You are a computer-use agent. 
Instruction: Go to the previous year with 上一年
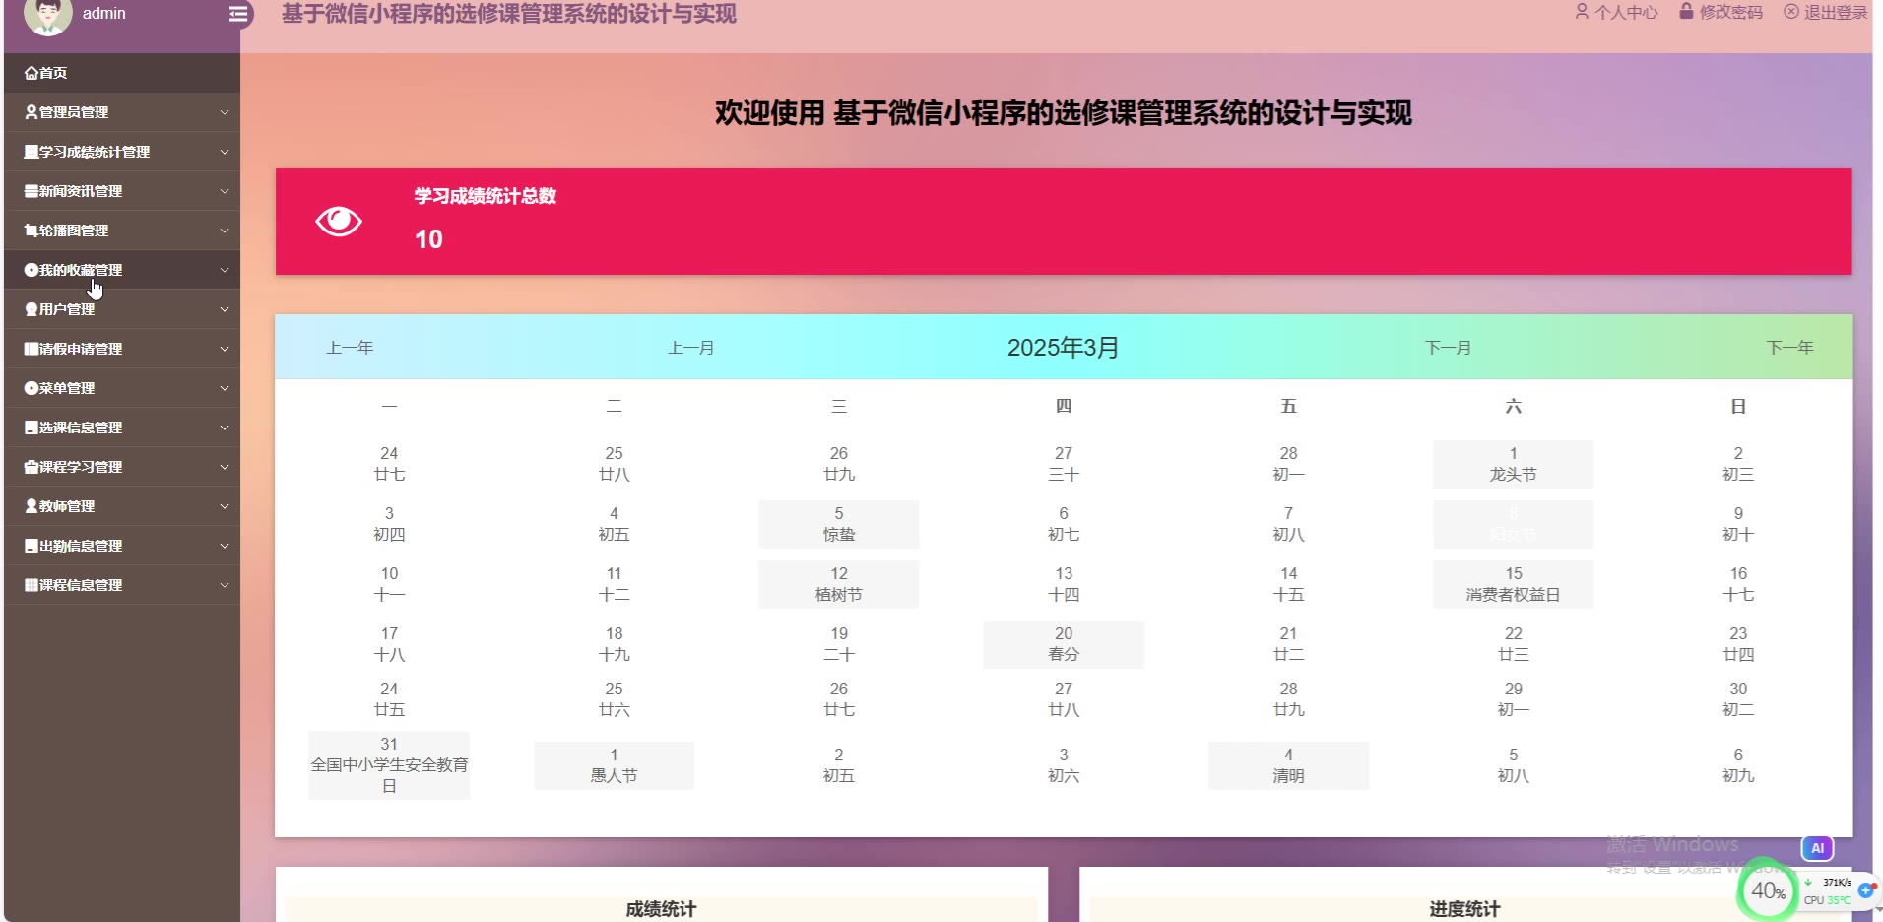[x=350, y=348]
